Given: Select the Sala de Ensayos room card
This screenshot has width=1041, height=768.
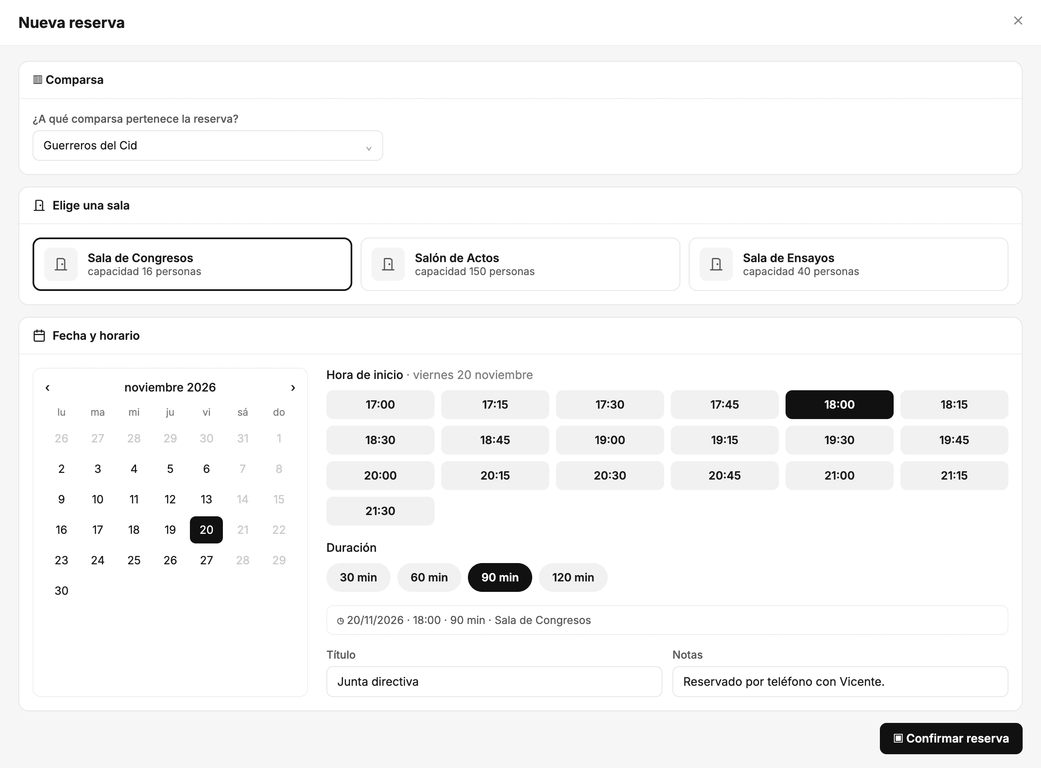Looking at the screenshot, I should pos(848,264).
